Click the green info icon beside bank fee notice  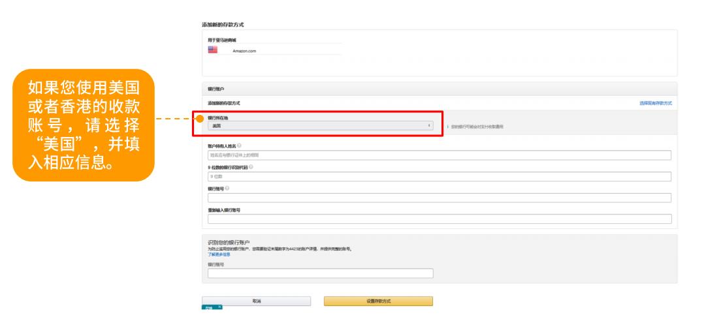click(447, 126)
